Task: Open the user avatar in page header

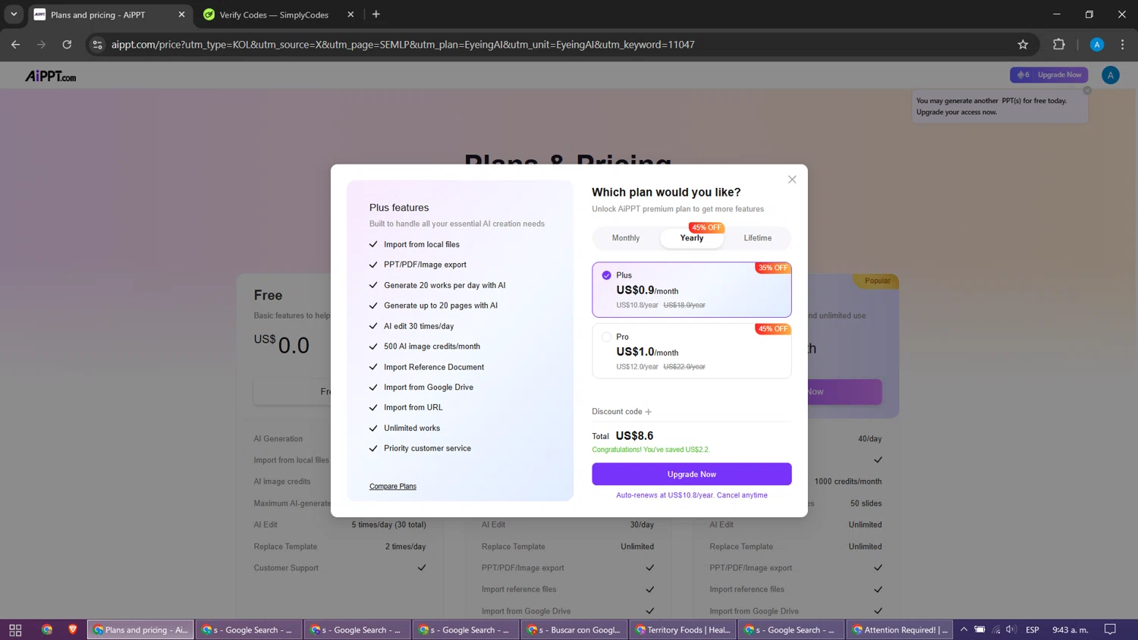Action: point(1111,75)
